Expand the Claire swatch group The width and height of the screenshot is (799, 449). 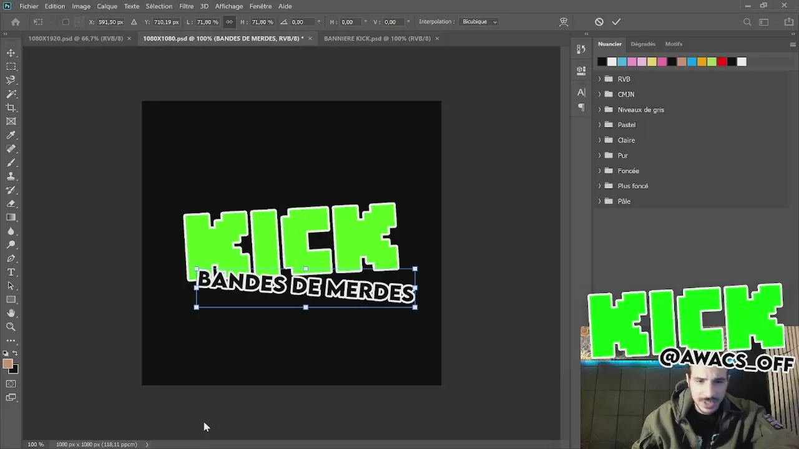tap(600, 140)
